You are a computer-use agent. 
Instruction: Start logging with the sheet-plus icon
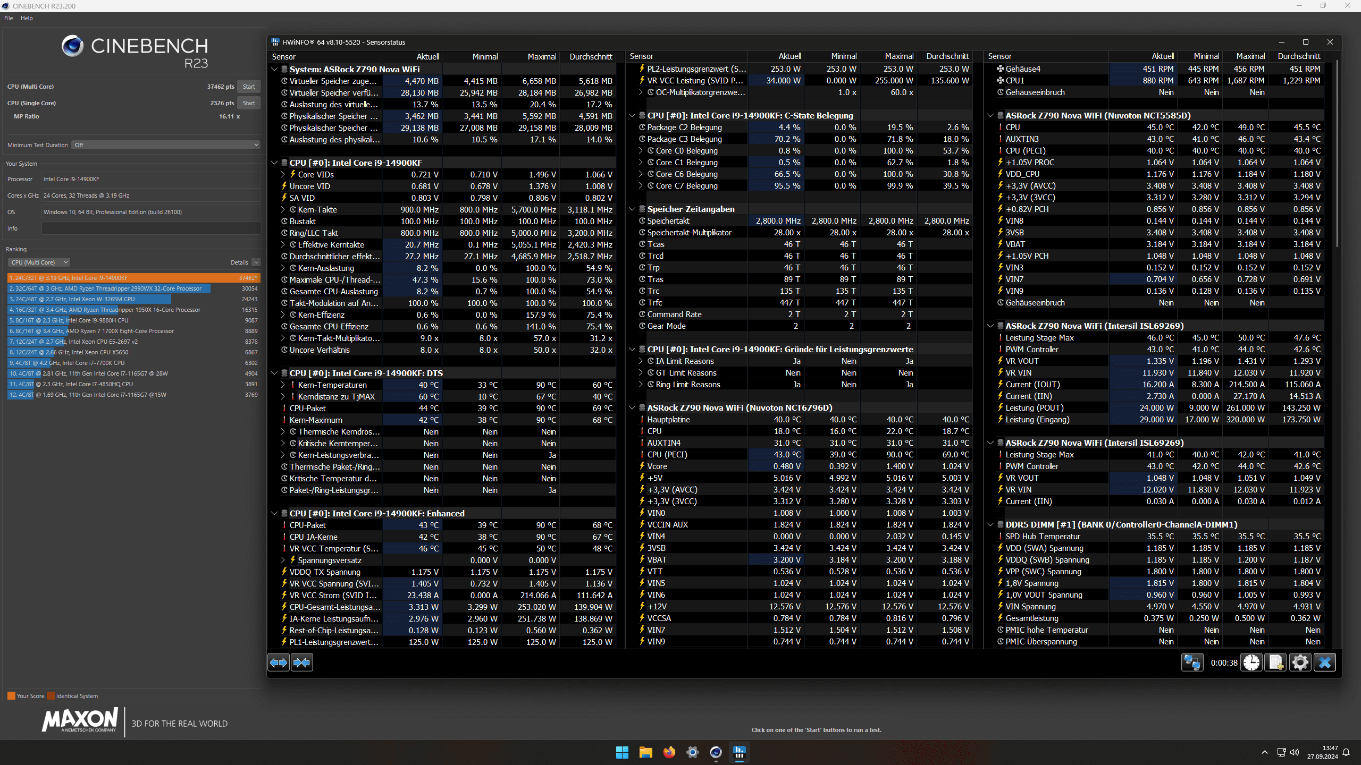click(1275, 662)
